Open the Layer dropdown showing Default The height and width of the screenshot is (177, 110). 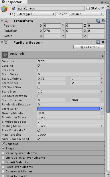coord(86,14)
